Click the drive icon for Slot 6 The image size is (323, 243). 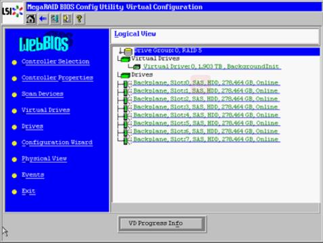(x=126, y=132)
